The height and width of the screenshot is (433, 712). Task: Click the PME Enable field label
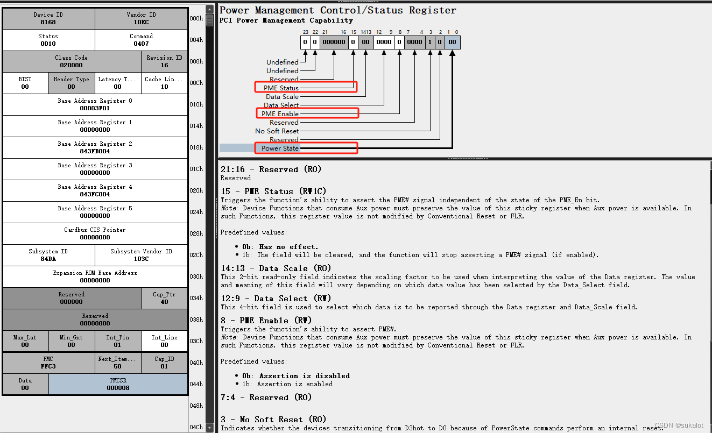[280, 114]
